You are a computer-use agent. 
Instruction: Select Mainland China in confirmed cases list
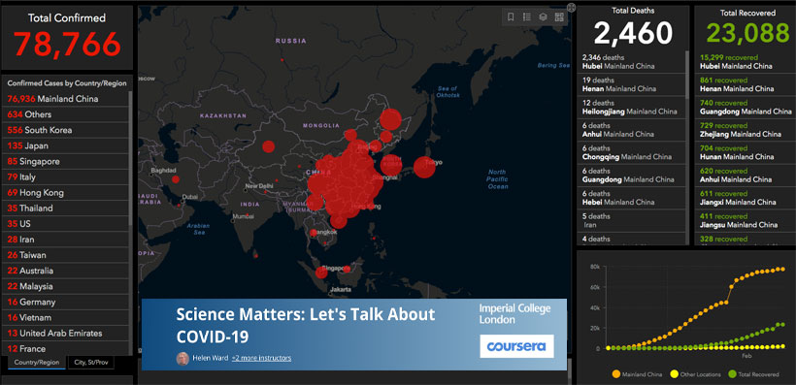pos(66,99)
